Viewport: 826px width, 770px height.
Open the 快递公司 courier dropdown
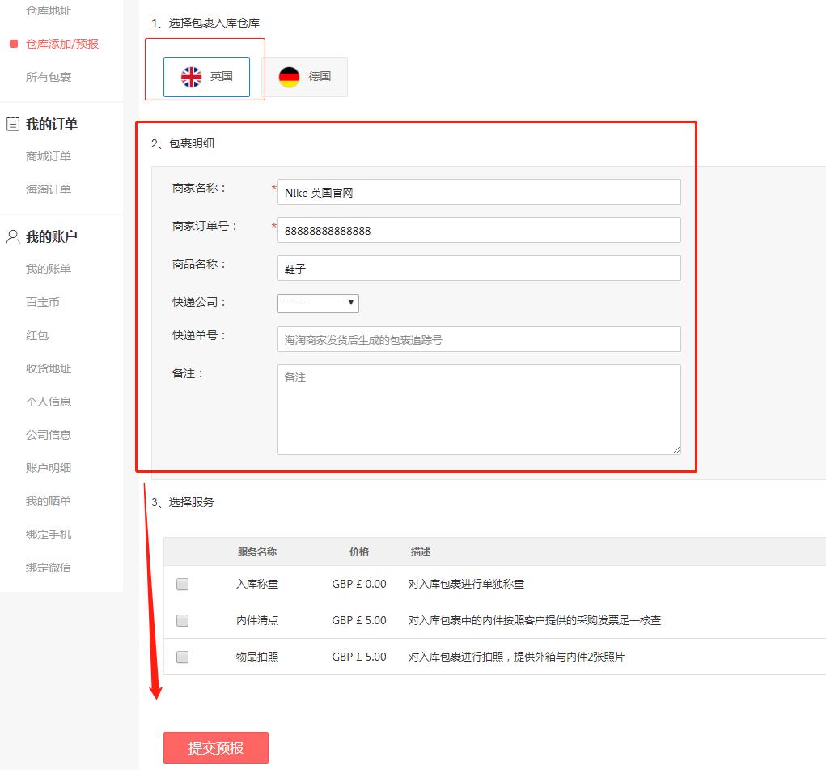318,303
